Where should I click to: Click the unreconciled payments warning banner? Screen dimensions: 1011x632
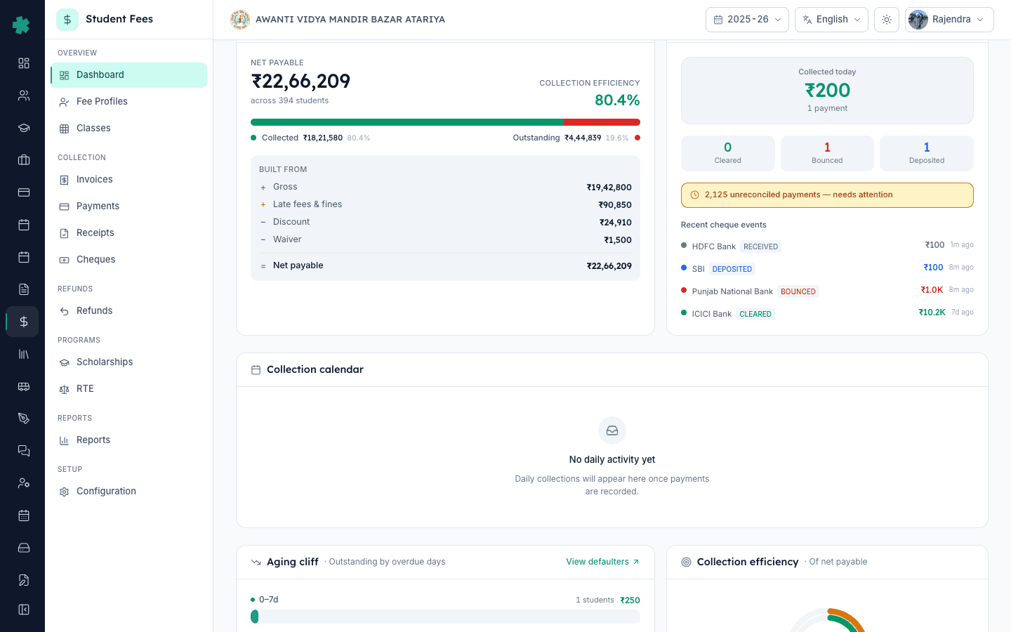pos(827,195)
